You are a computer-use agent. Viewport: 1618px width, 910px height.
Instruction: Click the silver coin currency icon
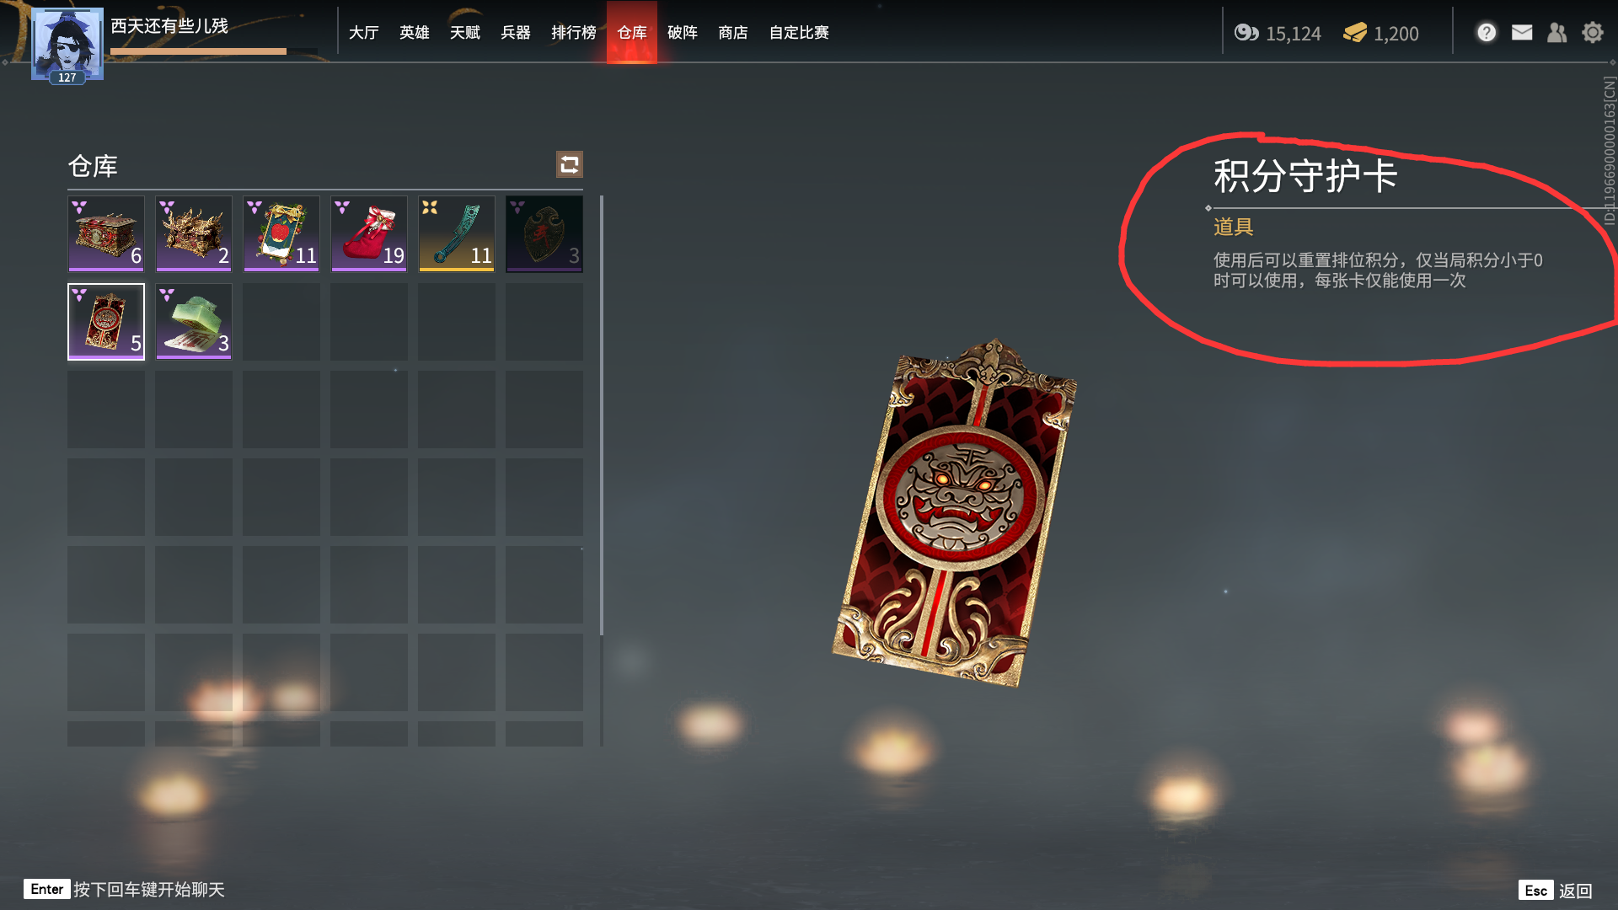pos(1246,33)
